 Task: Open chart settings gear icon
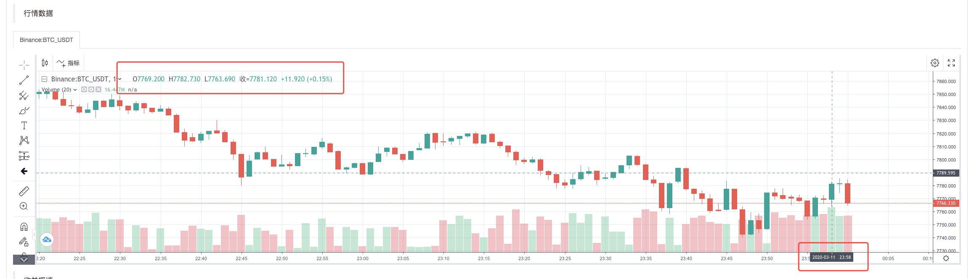pyautogui.click(x=935, y=63)
